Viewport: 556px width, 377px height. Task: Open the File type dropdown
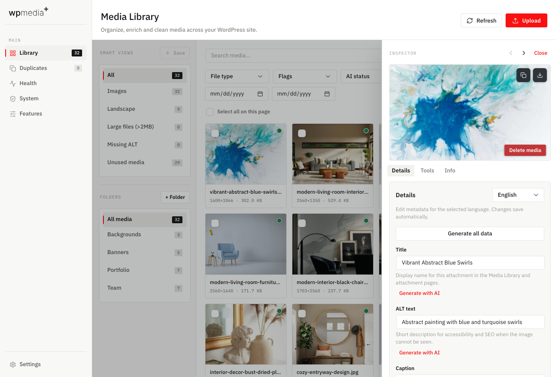(x=237, y=76)
